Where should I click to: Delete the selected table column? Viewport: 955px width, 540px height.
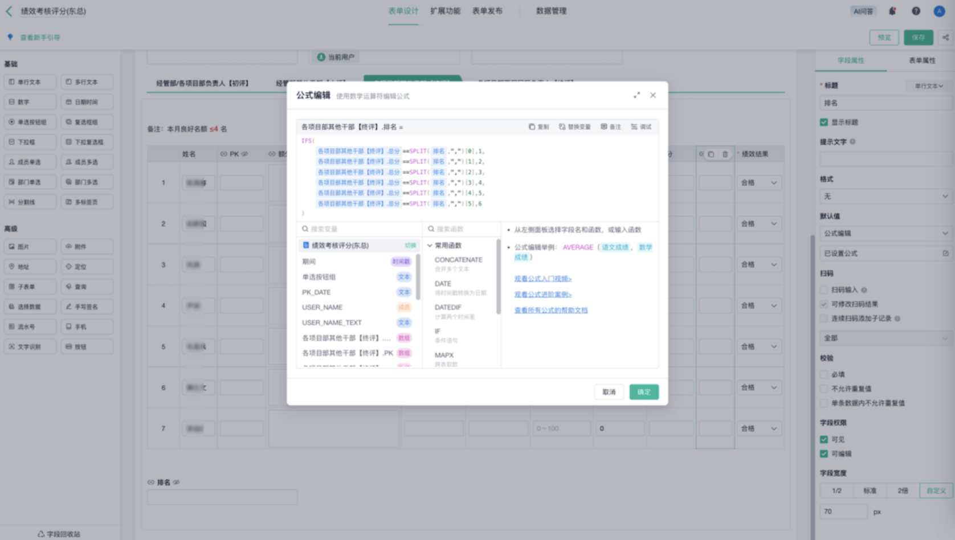pyautogui.click(x=725, y=154)
